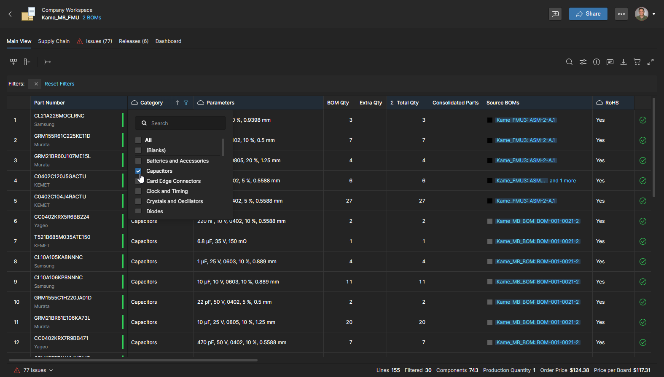
Task: Click the search magnifier icon in toolbar
Action: pos(569,62)
